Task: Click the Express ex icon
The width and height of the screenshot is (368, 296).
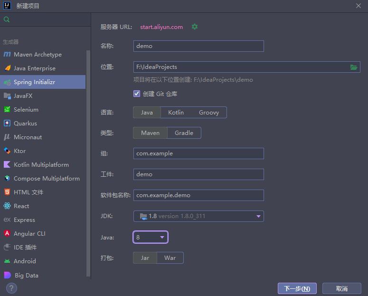Action: coord(7,220)
